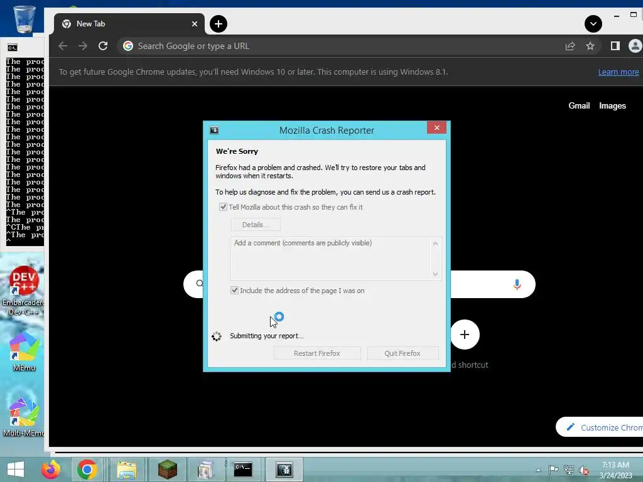The width and height of the screenshot is (643, 482).
Task: Open File Explorer from taskbar
Action: (x=127, y=469)
